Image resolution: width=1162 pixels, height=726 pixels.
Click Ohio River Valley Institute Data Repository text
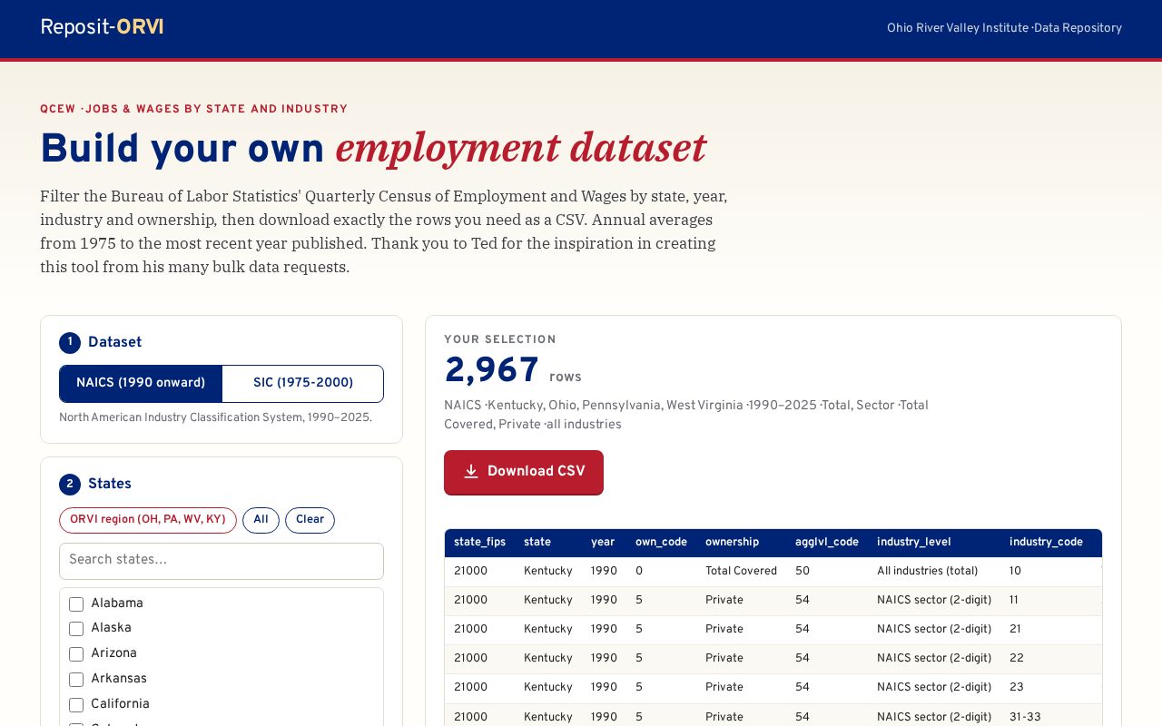pyautogui.click(x=1004, y=28)
